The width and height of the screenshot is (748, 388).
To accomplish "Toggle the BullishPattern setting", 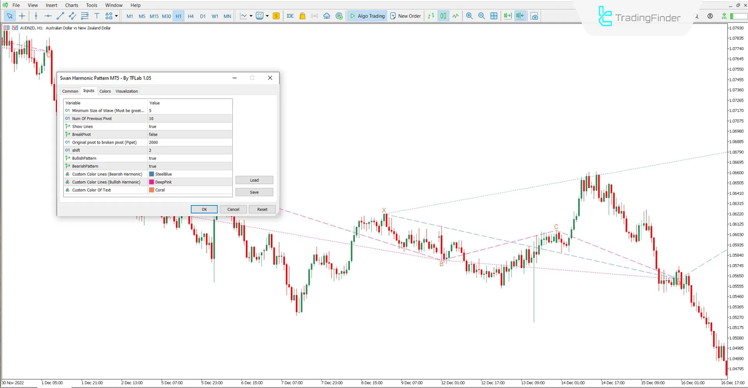I will [x=190, y=158].
